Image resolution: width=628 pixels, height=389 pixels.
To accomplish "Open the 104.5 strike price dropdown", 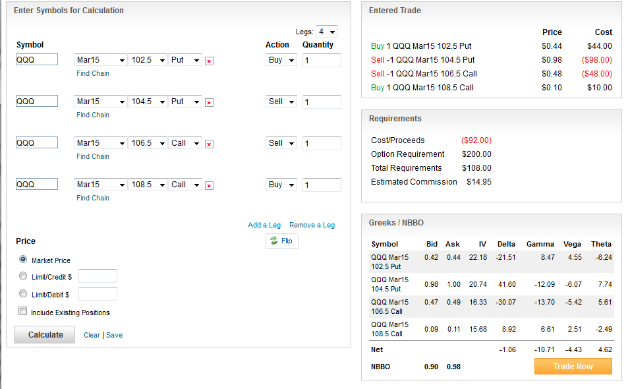I will point(148,102).
